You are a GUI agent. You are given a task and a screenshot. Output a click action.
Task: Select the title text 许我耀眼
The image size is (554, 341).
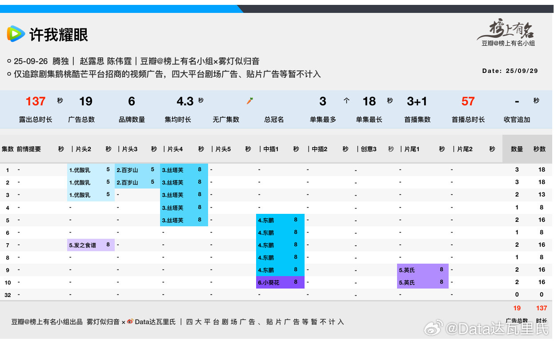(59, 35)
